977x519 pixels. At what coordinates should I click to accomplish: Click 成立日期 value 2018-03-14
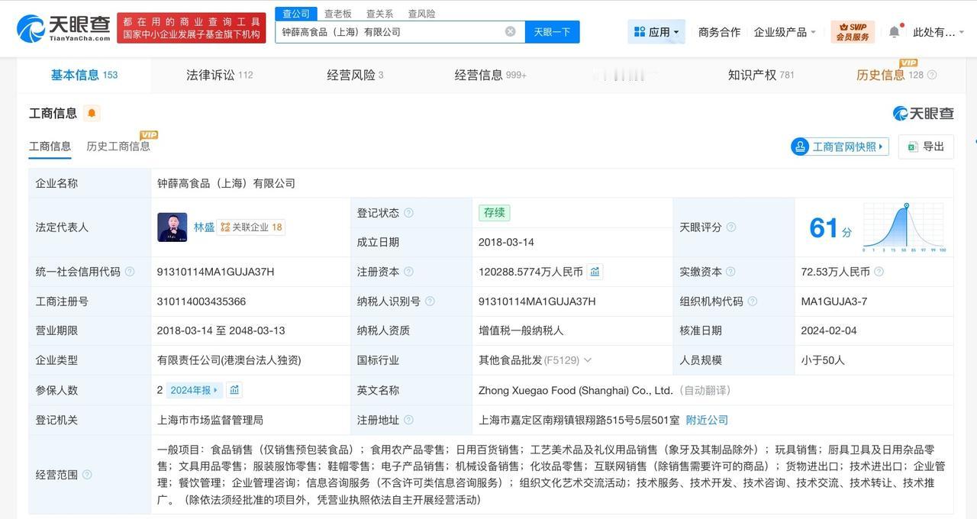coord(506,242)
